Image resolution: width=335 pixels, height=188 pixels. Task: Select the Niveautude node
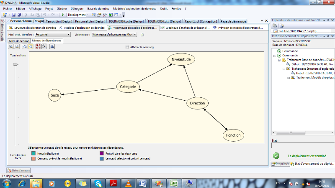[181, 59]
